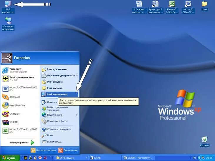
Task: Click green arrow next to Все программы
Action: tap(32, 143)
